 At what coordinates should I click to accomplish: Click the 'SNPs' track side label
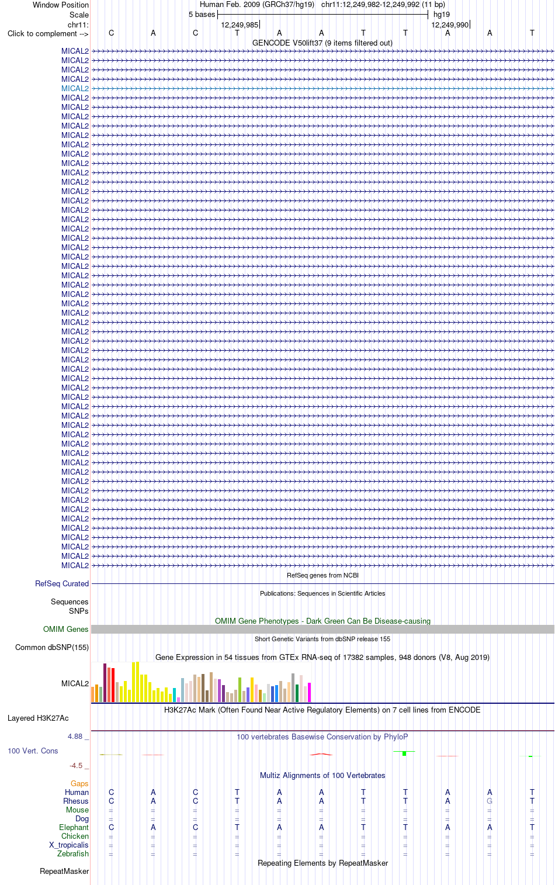pos(79,611)
